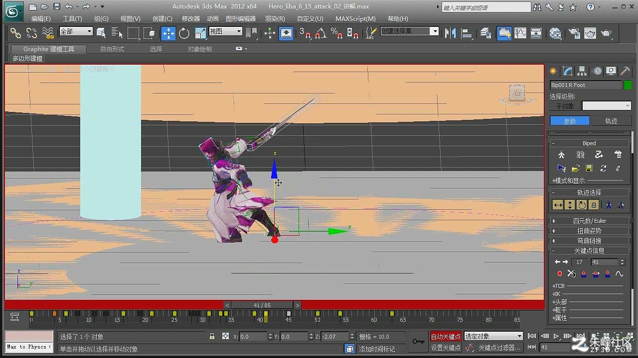Open the MAXScript(M) menu
638x358 pixels.
pyautogui.click(x=355, y=18)
